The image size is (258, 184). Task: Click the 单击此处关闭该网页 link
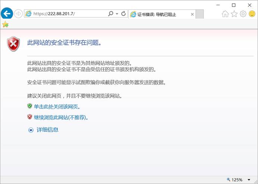click(57, 107)
